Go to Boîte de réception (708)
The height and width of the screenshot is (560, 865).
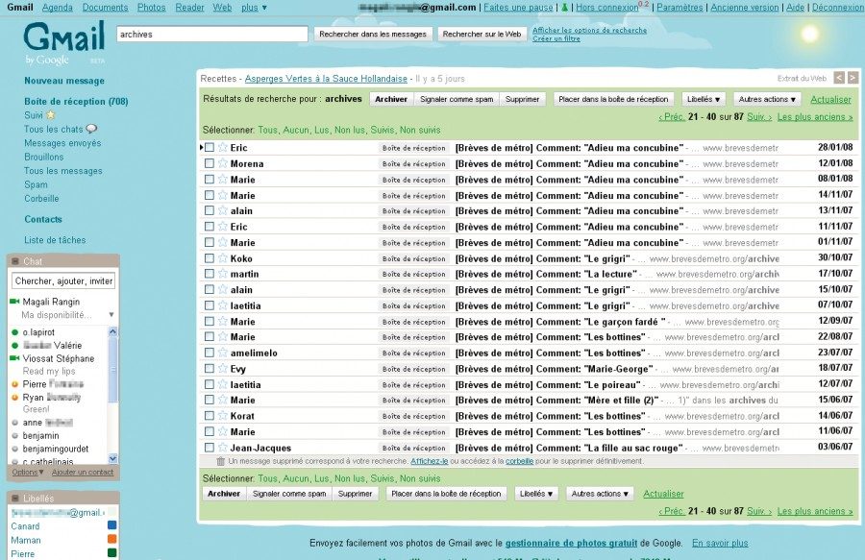[76, 102]
